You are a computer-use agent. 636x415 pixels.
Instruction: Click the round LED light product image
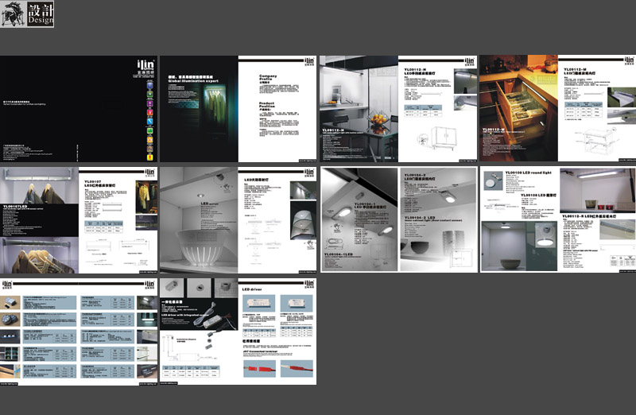tap(493, 180)
